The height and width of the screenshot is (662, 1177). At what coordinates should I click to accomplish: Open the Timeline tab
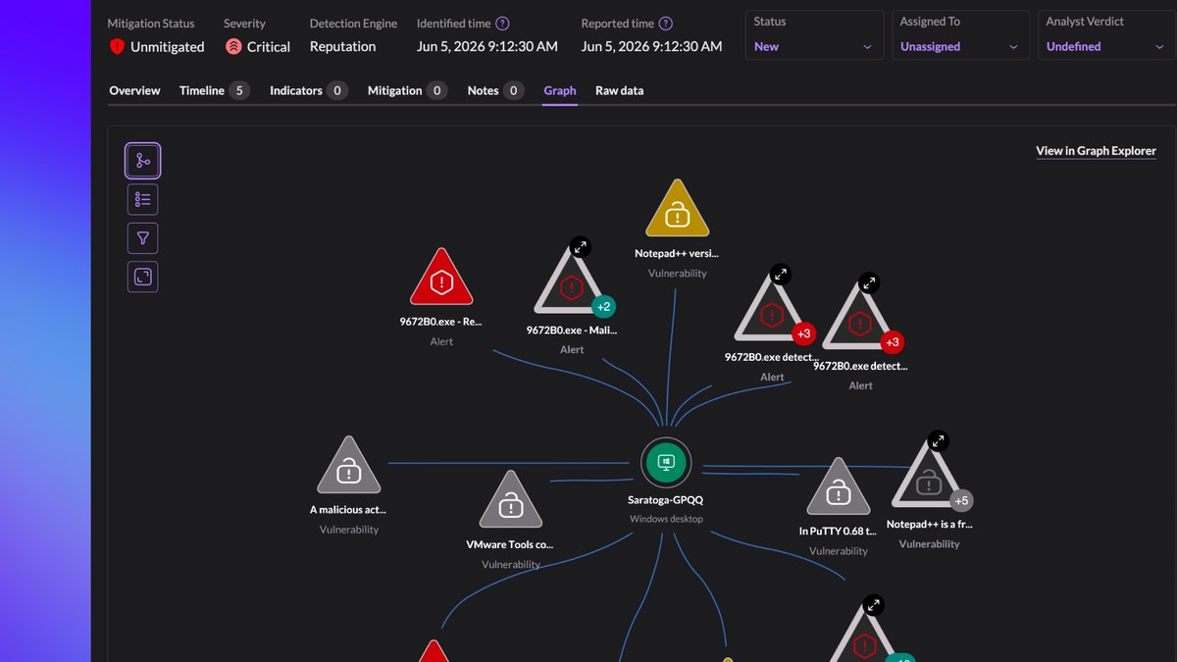click(214, 90)
